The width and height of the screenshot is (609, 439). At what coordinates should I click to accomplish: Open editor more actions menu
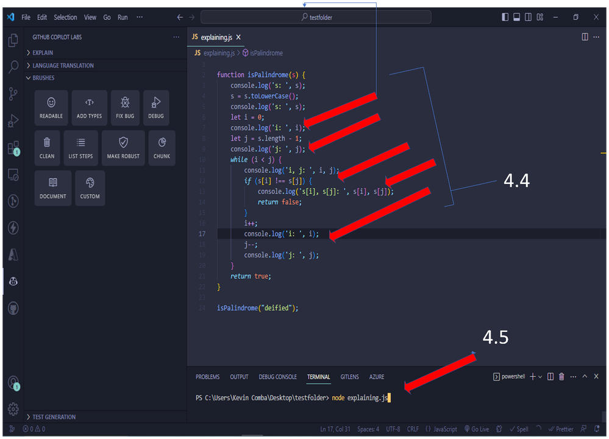click(596, 37)
